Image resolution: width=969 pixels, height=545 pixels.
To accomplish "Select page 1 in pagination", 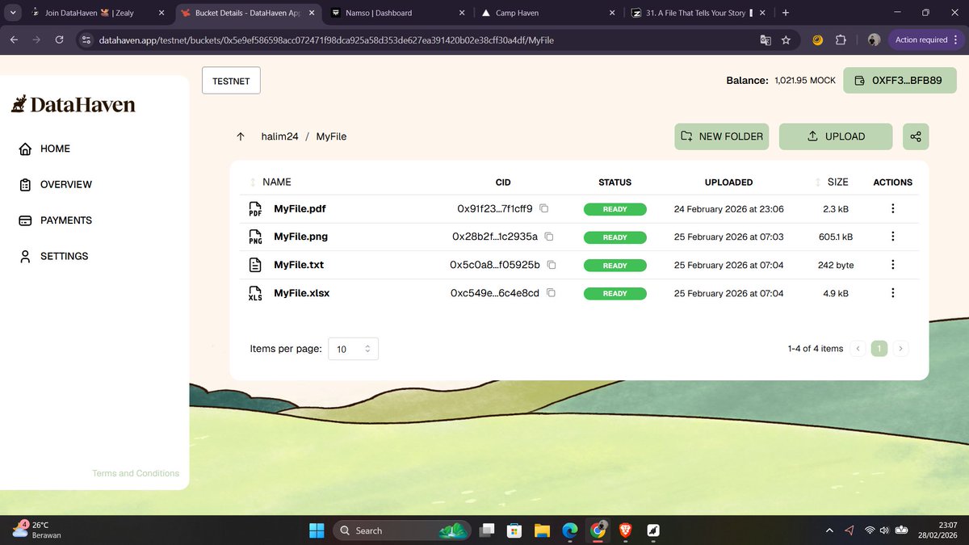I will 879,349.
